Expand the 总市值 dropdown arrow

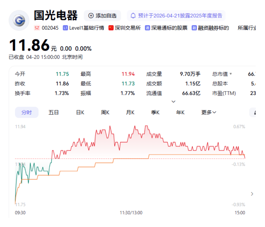[x=231, y=74]
